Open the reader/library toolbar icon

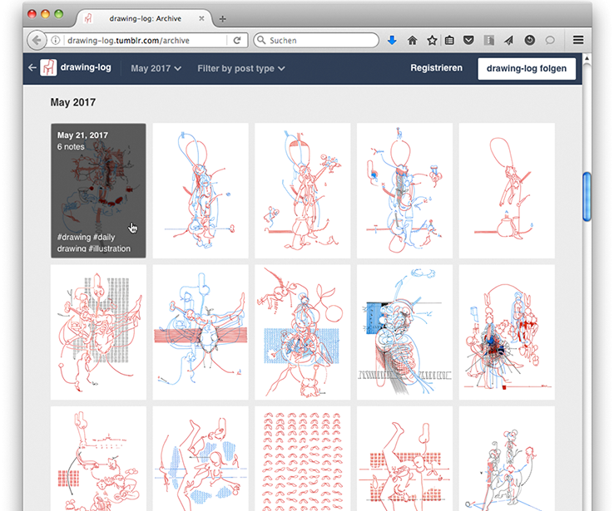(488, 40)
